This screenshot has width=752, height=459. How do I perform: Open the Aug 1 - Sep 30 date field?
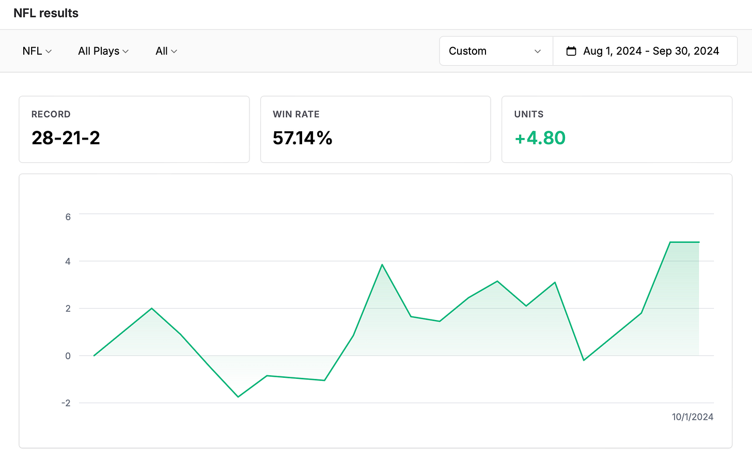645,51
